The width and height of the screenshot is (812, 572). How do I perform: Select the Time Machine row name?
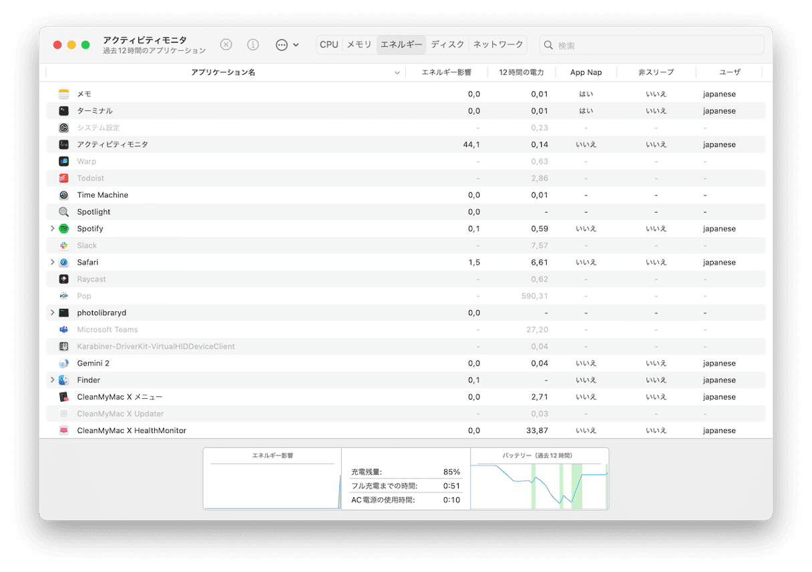click(x=103, y=195)
